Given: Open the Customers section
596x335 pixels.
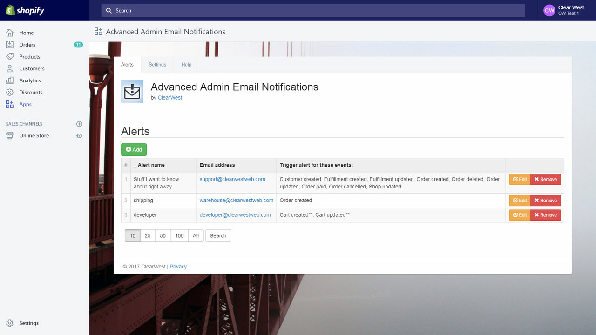Looking at the screenshot, I should pyautogui.click(x=31, y=68).
